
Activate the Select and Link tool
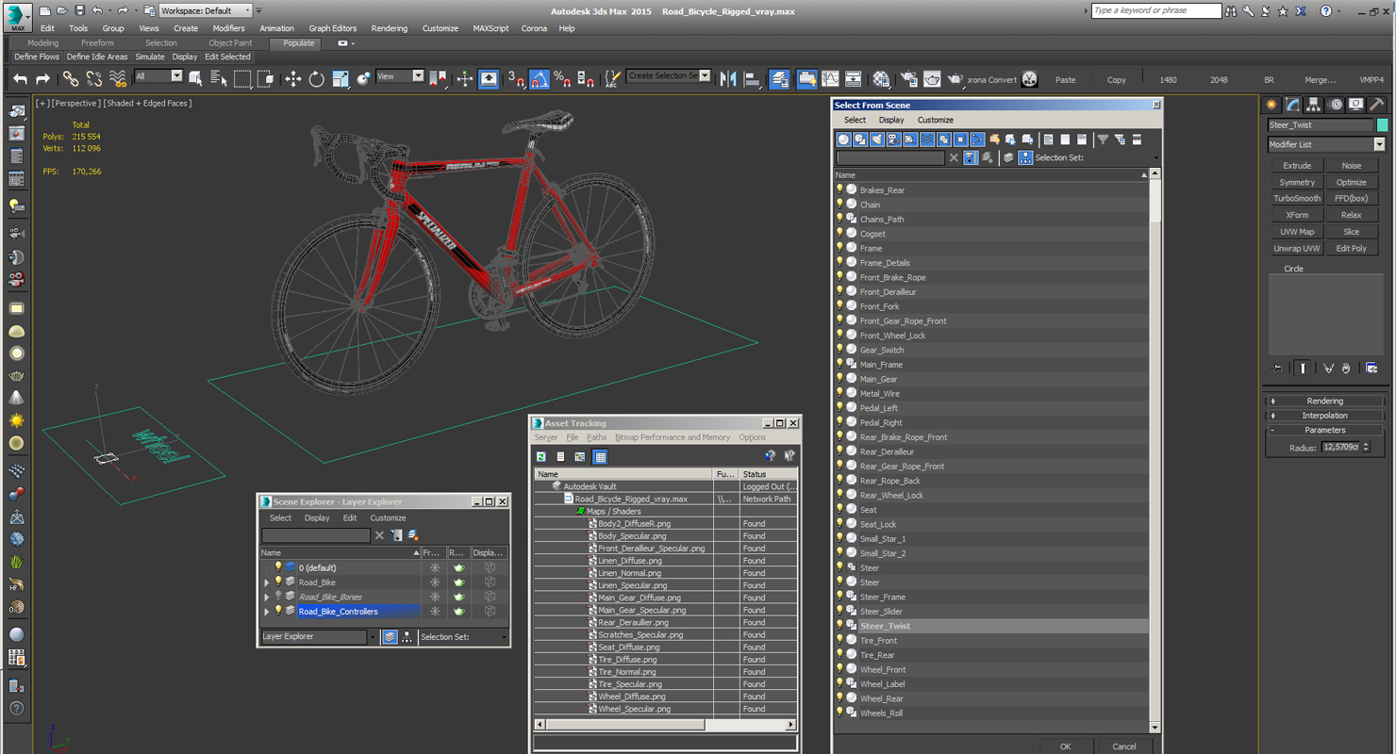(x=71, y=79)
